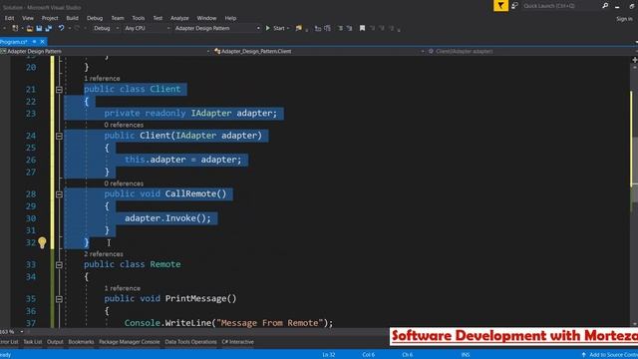Open the Debug menu
The width and height of the screenshot is (638, 359).
[95, 18]
